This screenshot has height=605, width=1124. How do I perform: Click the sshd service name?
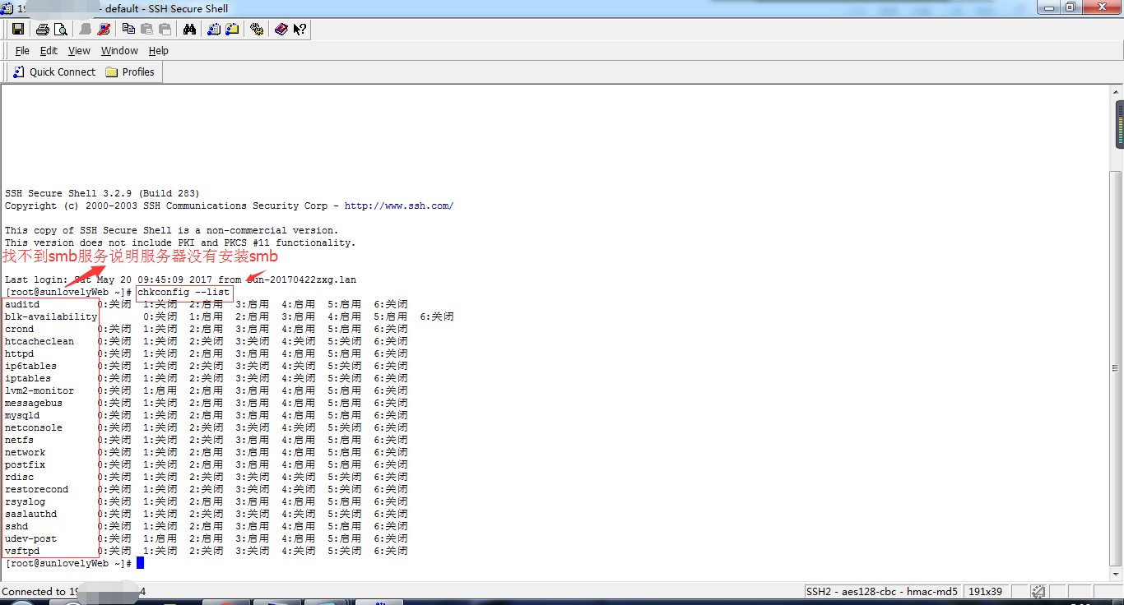[16, 526]
